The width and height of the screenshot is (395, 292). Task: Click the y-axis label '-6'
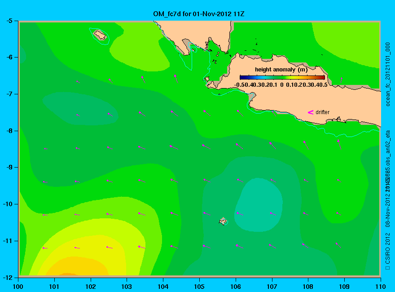[x=9, y=57]
